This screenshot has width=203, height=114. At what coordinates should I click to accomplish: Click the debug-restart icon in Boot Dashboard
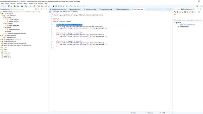[177, 12]
